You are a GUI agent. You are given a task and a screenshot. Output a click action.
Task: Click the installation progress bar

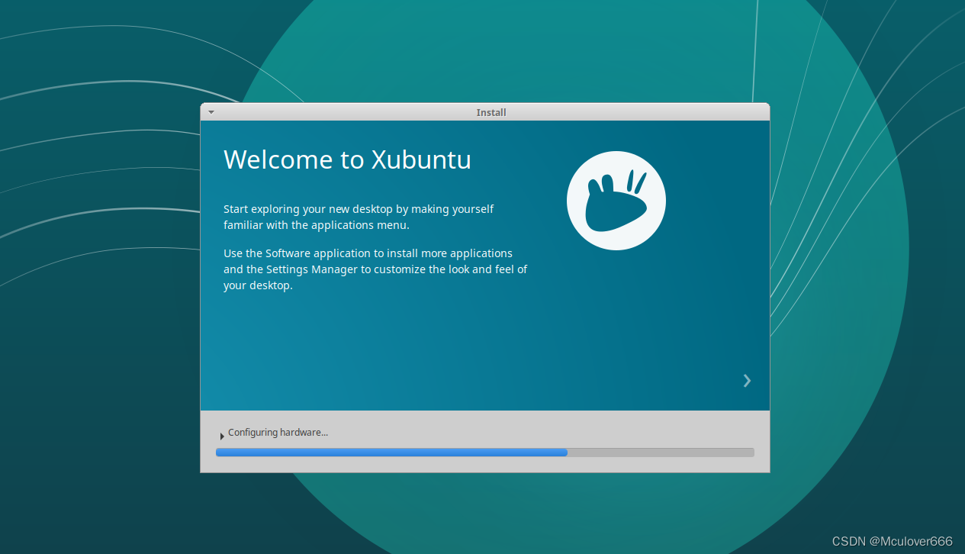point(485,453)
